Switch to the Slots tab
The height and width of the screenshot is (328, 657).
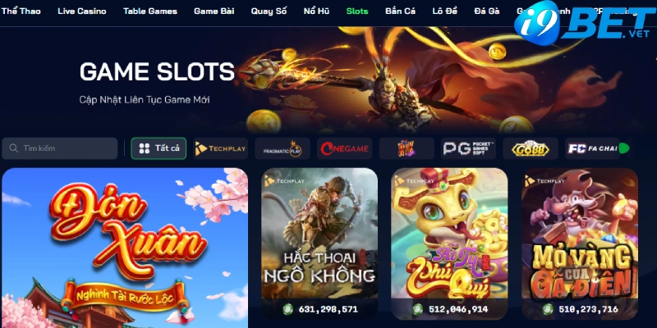(357, 11)
